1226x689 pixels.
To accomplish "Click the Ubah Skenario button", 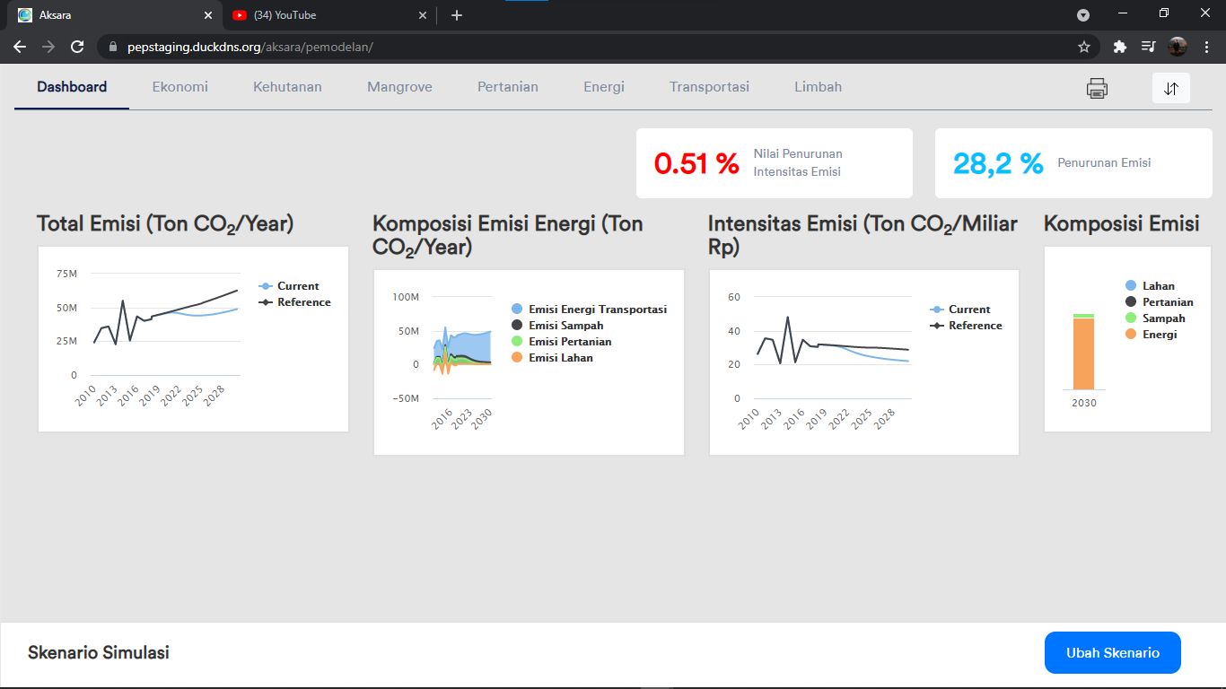I will [x=1113, y=652].
